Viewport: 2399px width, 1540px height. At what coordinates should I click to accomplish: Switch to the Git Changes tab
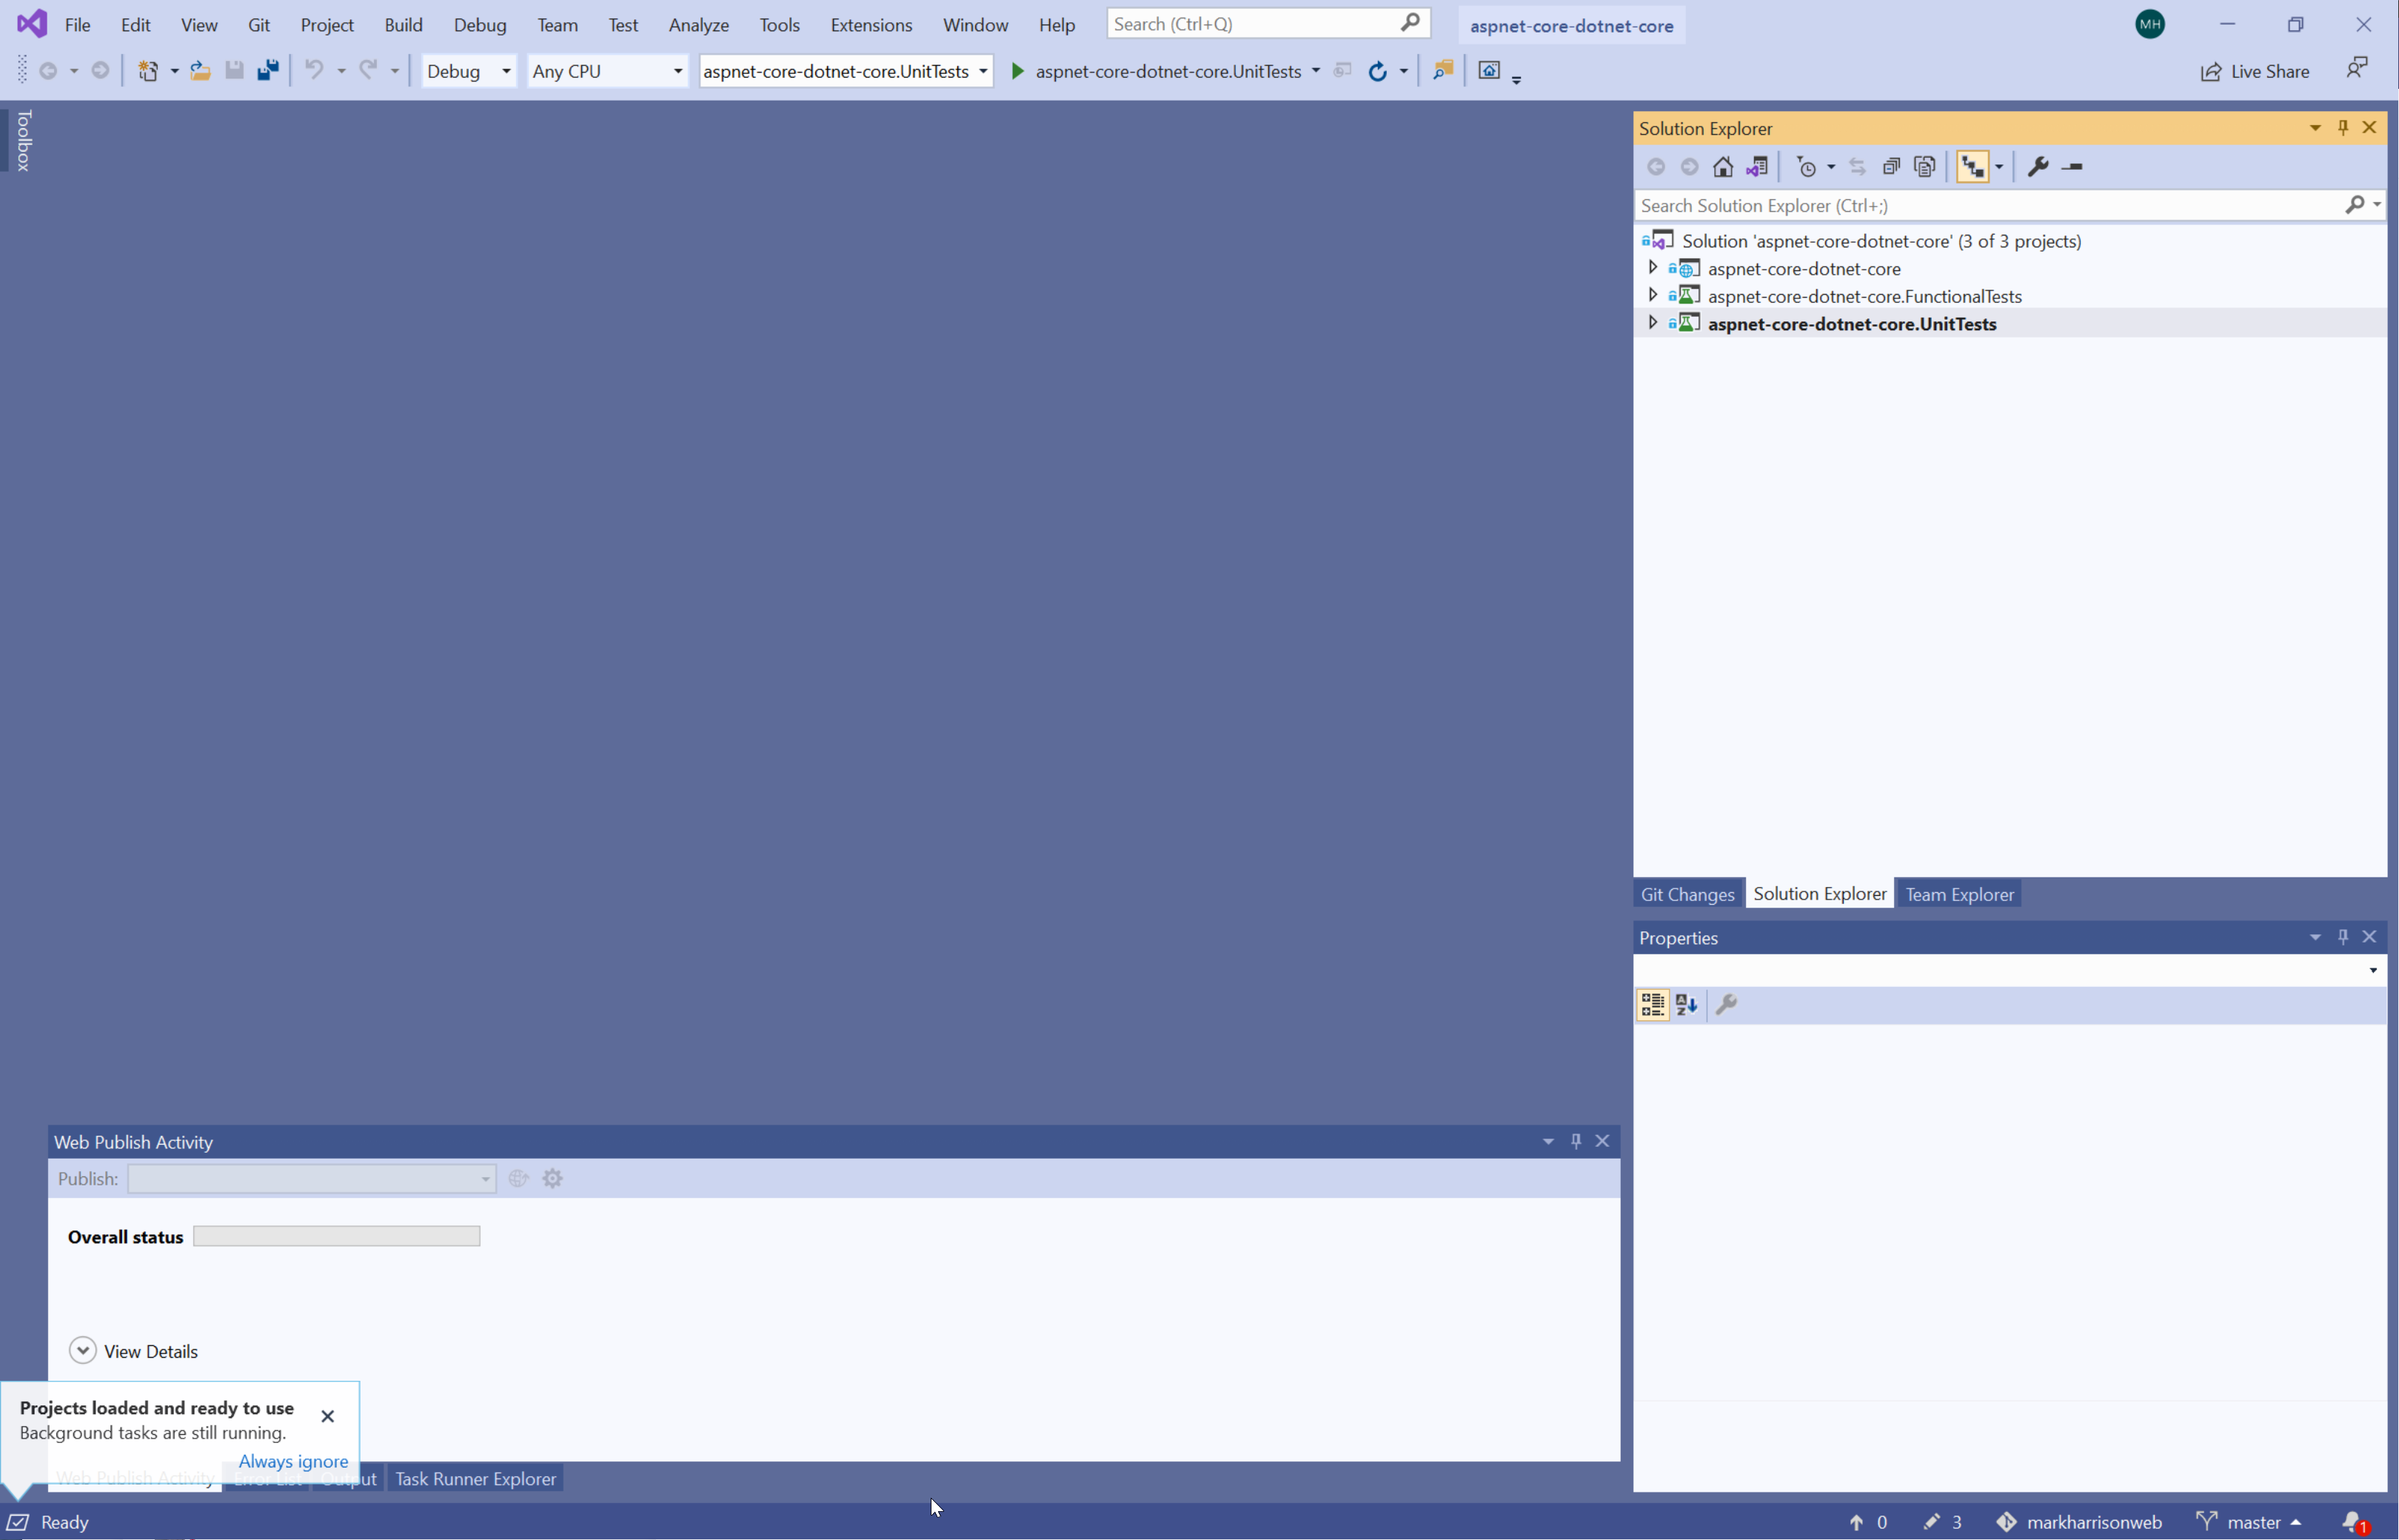coord(1687,894)
